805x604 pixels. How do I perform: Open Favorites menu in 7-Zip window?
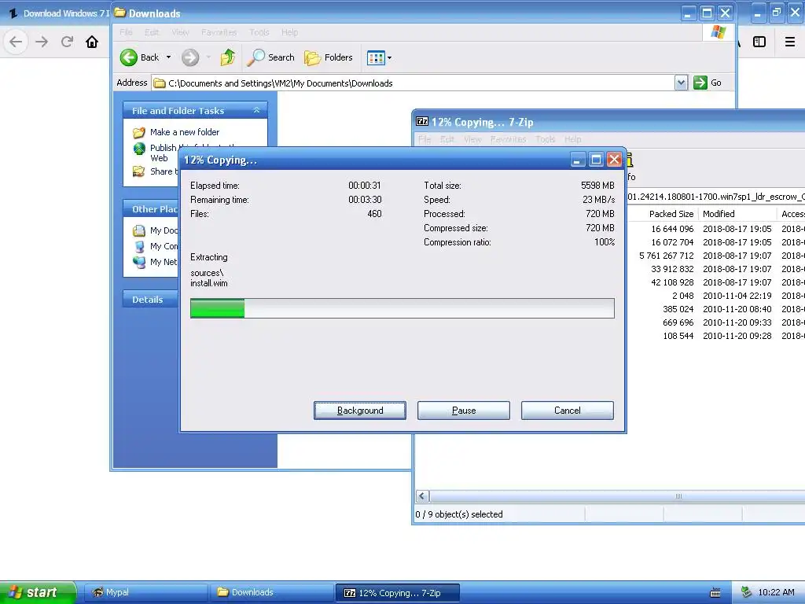click(509, 139)
